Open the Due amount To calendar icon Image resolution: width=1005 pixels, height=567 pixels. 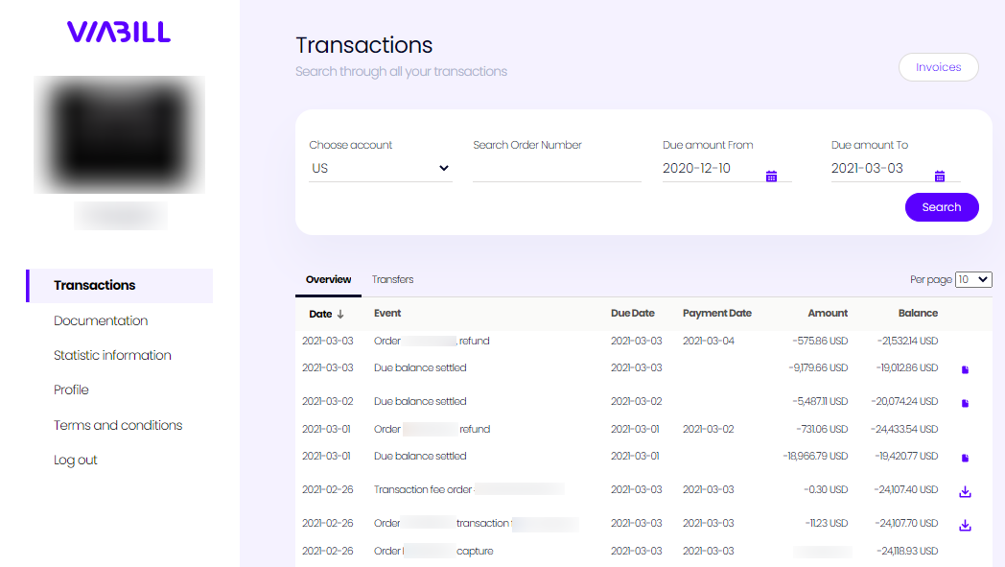tap(940, 177)
